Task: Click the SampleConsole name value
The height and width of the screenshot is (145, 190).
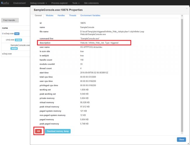Action: (87, 27)
